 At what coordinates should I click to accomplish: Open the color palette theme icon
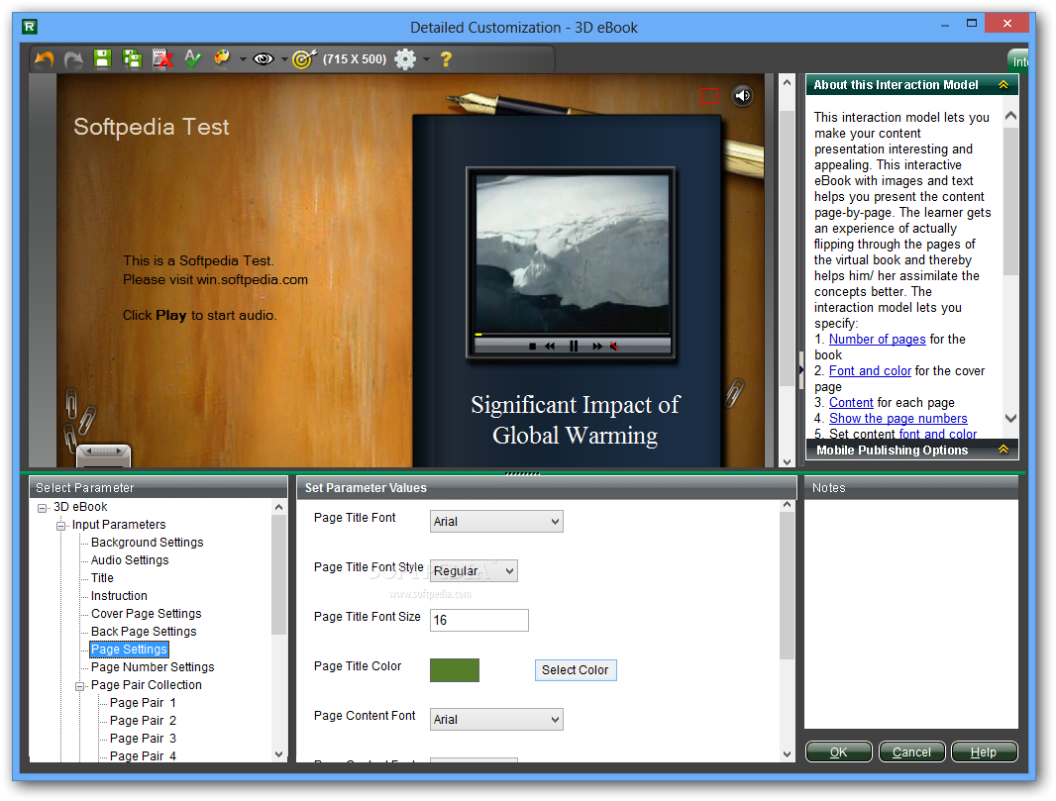(222, 58)
